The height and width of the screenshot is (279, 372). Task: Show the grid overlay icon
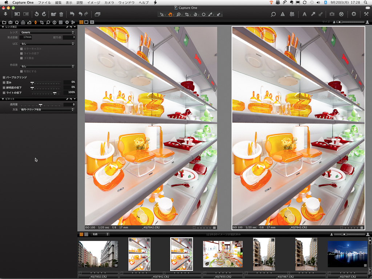point(292,14)
